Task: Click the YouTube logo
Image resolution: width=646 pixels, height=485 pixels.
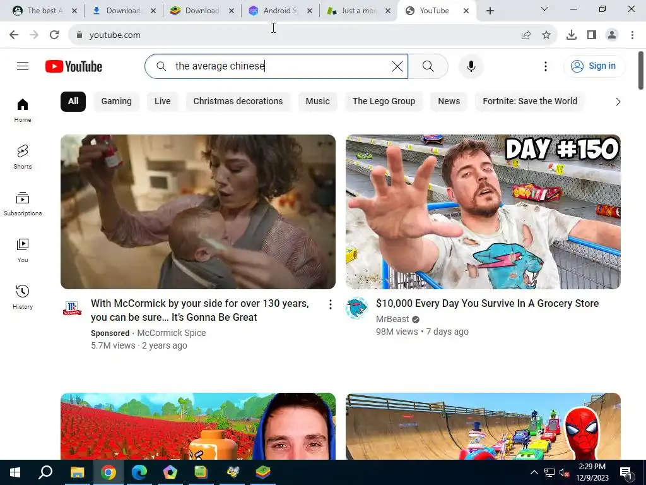Action: (x=74, y=66)
